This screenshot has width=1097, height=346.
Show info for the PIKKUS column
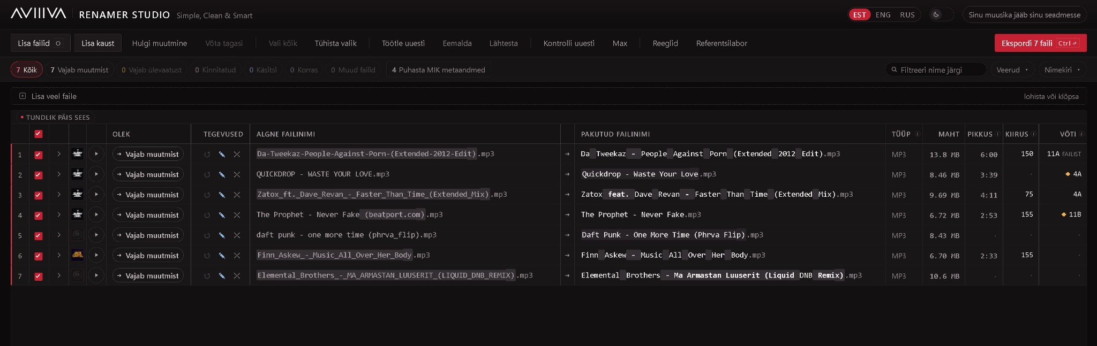click(998, 134)
